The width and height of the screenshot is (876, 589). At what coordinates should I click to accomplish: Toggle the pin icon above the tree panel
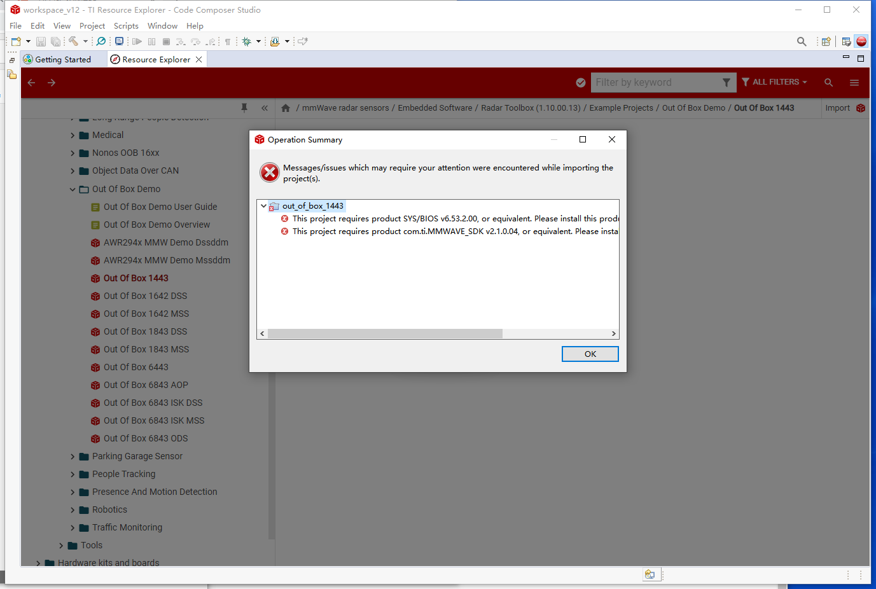pos(244,108)
